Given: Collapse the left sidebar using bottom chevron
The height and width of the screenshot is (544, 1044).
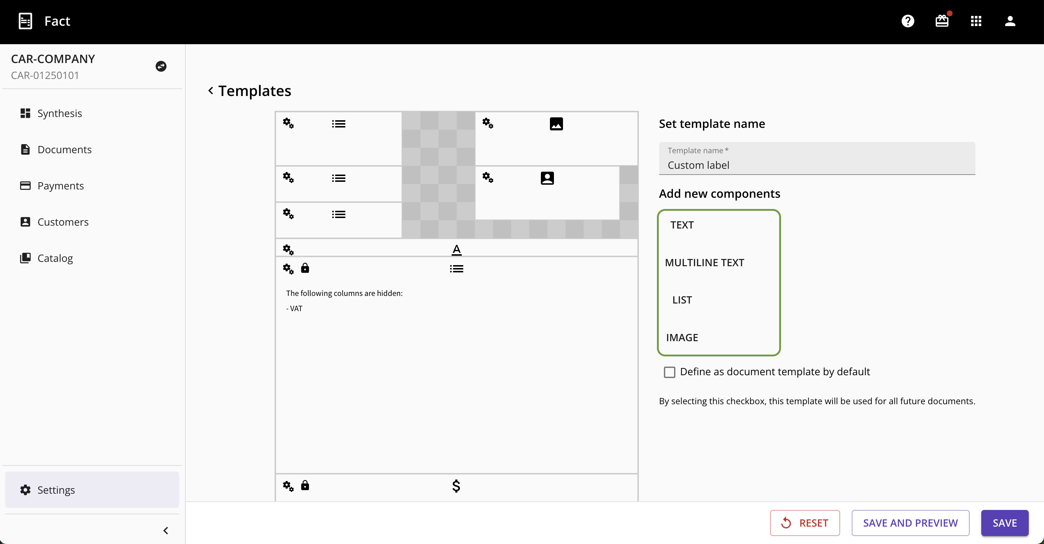Looking at the screenshot, I should tap(166, 530).
